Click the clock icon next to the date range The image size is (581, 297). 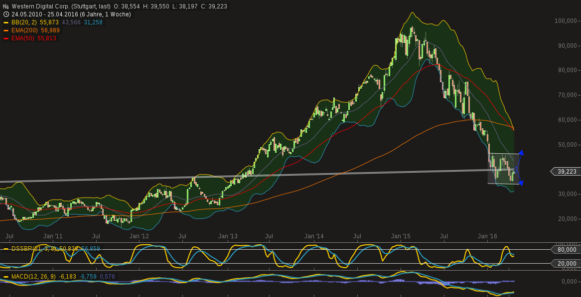point(5,15)
